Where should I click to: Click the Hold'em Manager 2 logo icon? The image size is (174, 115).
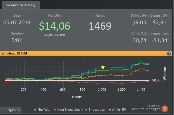pyautogui.click(x=165, y=109)
